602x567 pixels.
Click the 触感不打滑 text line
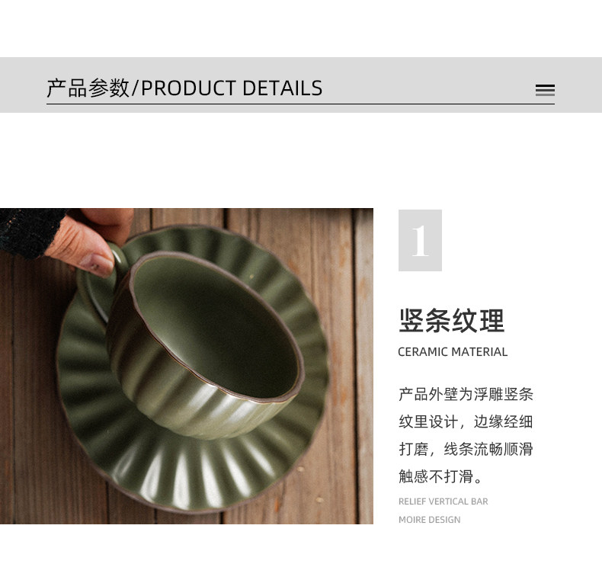point(440,476)
